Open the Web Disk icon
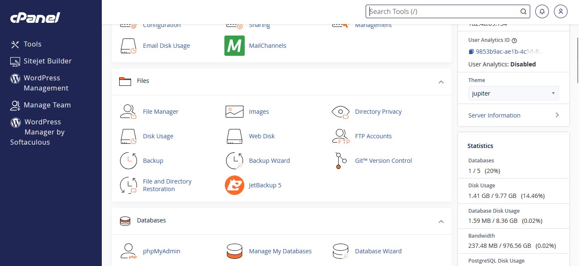This screenshot has height=266, width=579. coord(234,136)
